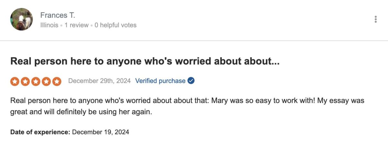This screenshot has width=388, height=142.
Task: Click the first line of review text
Action: click(187, 101)
